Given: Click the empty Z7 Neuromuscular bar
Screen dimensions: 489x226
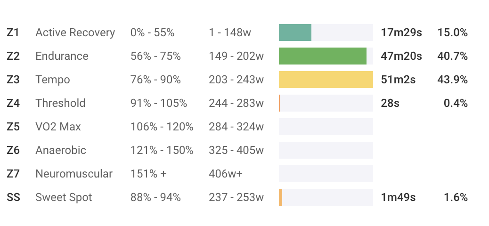Looking at the screenshot, I should 326,174.
